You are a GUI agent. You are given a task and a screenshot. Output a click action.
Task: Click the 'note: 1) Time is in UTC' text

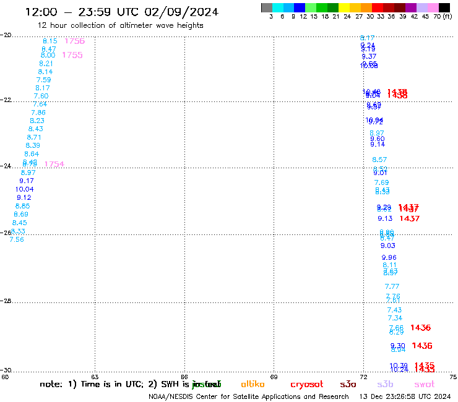(92, 384)
